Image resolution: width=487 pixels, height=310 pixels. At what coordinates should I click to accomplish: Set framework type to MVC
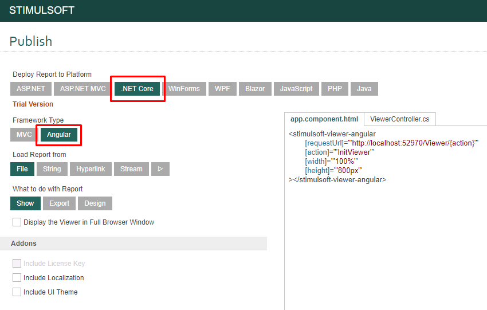[24, 135]
